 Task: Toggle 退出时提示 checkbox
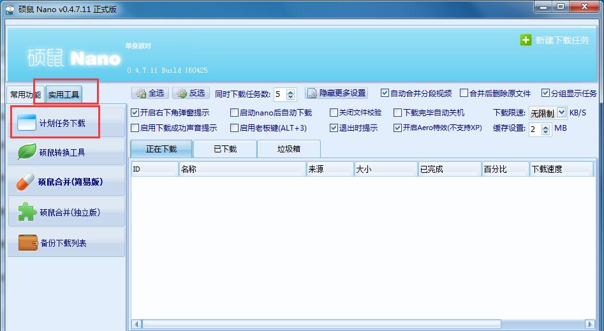334,128
